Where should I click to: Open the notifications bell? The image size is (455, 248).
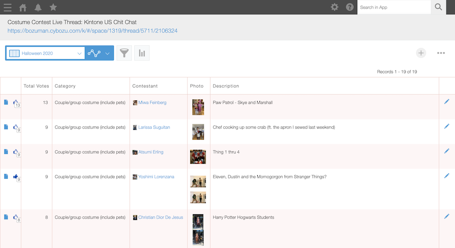click(38, 7)
